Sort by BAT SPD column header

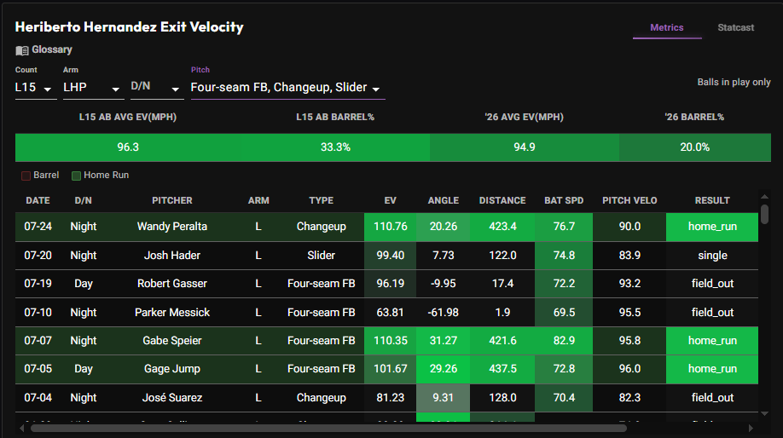click(x=564, y=200)
